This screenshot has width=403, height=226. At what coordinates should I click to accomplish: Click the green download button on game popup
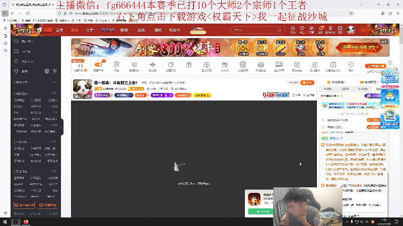pyautogui.click(x=260, y=211)
